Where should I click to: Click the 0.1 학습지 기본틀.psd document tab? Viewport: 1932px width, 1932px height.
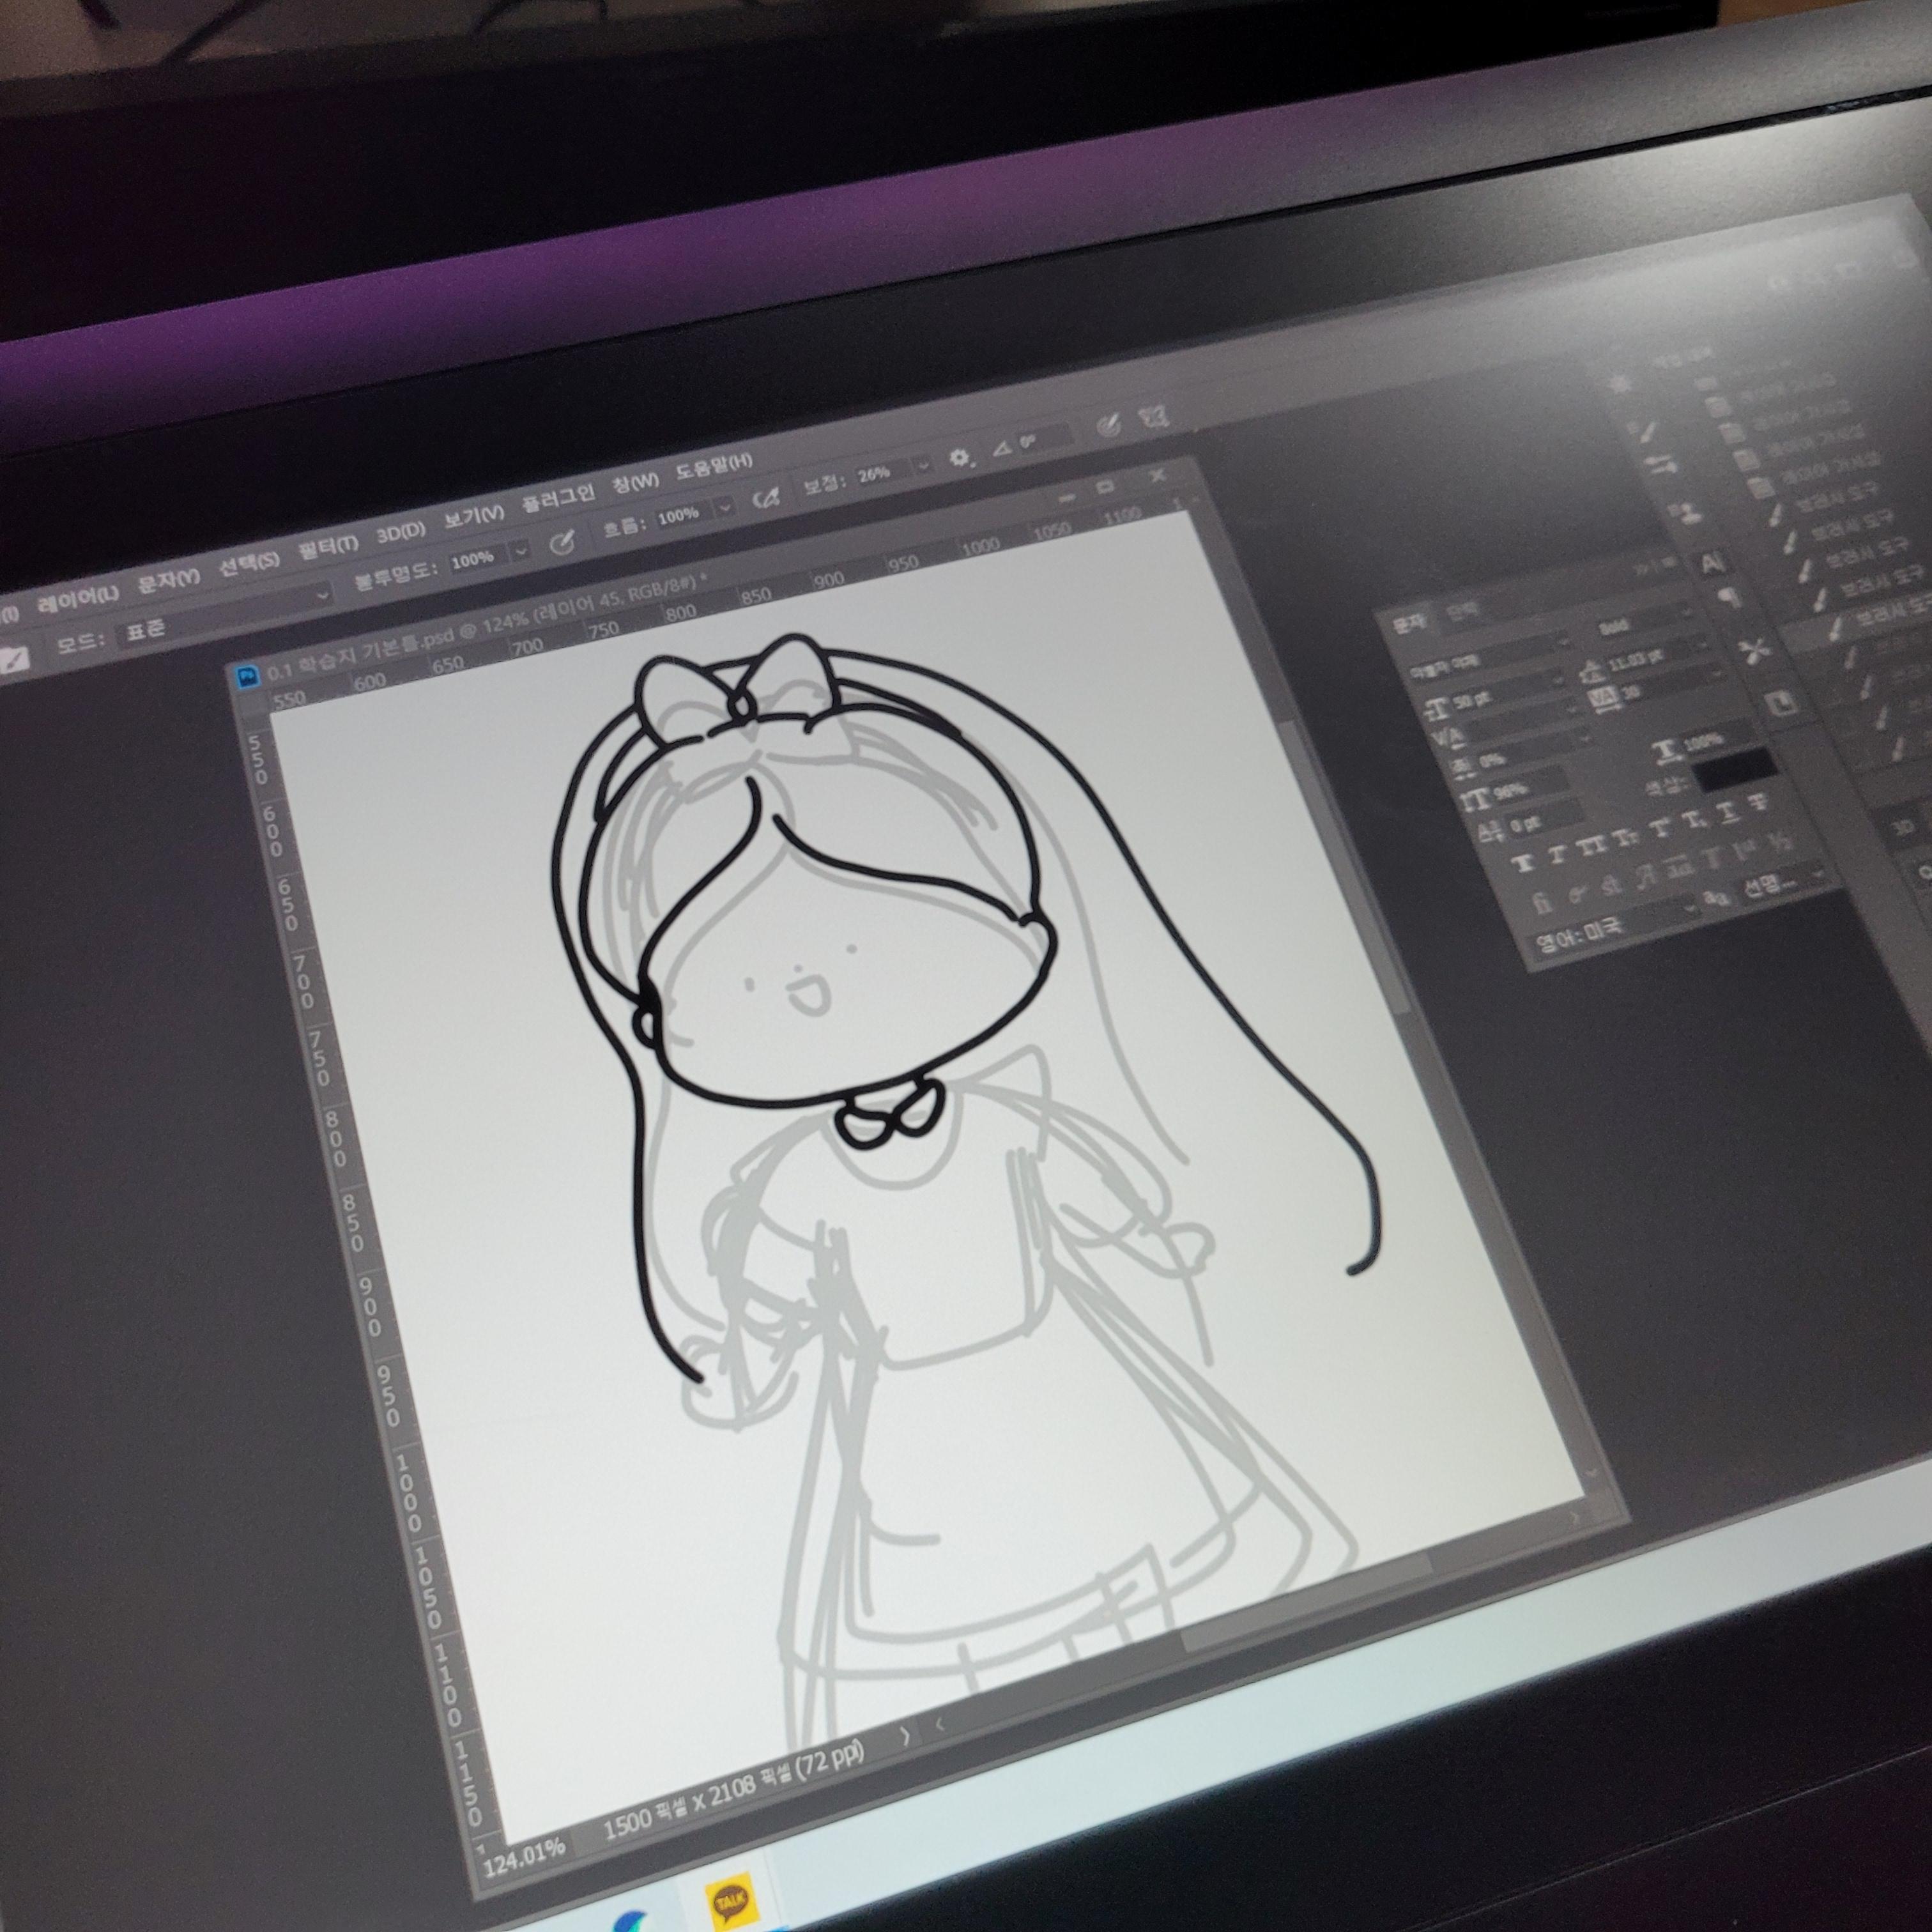tap(360, 654)
